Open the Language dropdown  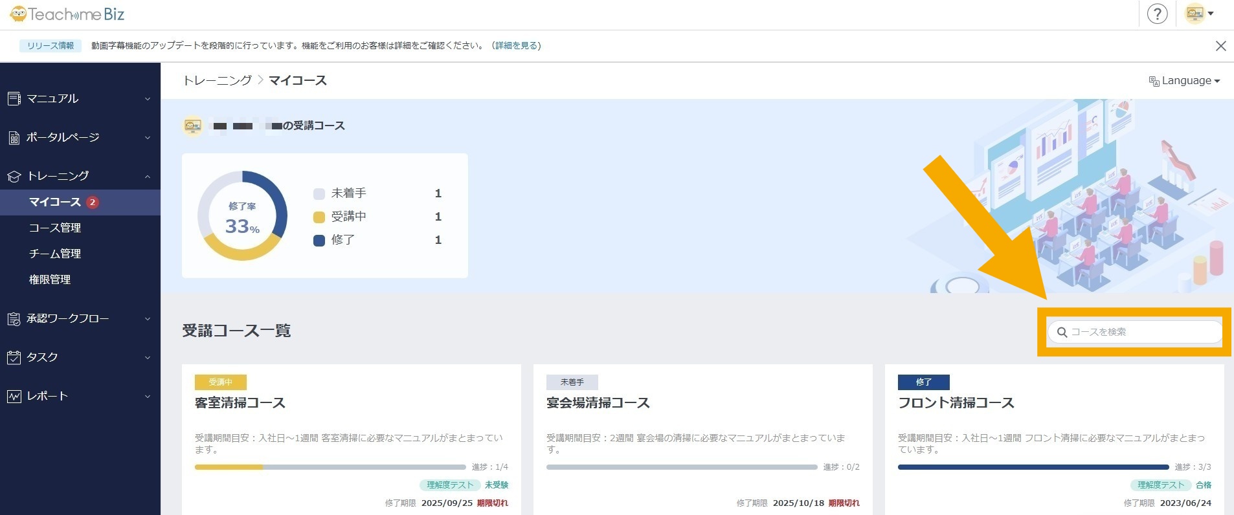tap(1184, 81)
